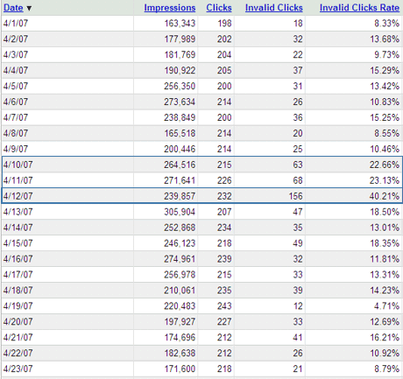Click the 8.79% invalid clicks rate
The height and width of the screenshot is (379, 403).
coord(386,369)
